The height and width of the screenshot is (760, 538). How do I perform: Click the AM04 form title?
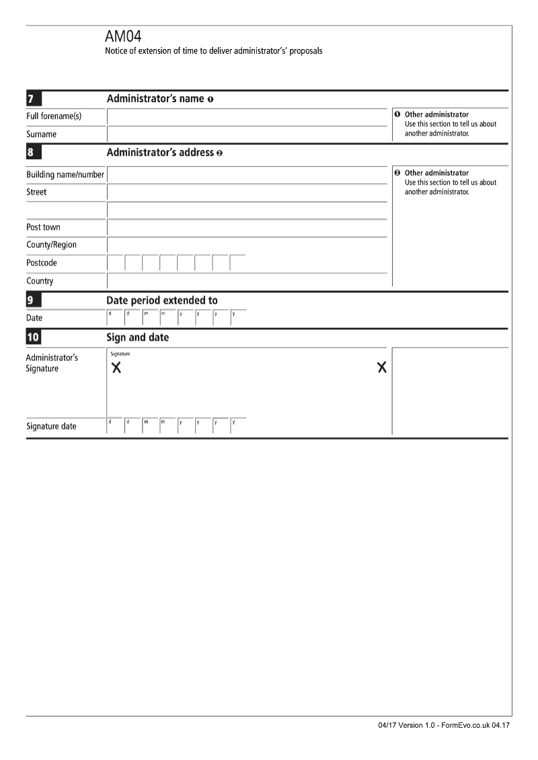(124, 37)
